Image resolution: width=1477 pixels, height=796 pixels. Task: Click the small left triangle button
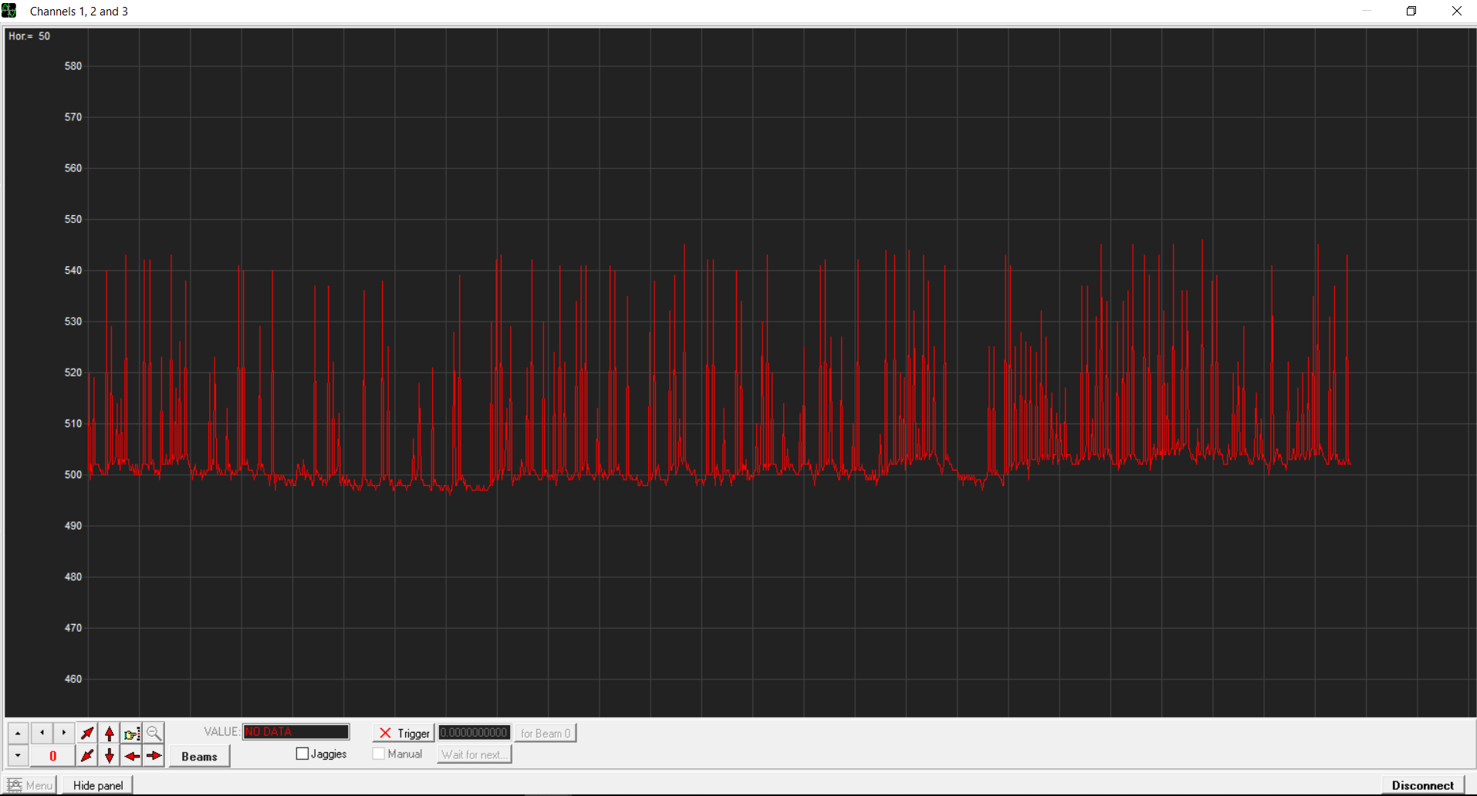click(42, 733)
